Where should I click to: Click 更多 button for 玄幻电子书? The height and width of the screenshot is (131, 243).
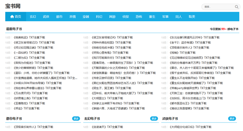click(x=154, y=119)
